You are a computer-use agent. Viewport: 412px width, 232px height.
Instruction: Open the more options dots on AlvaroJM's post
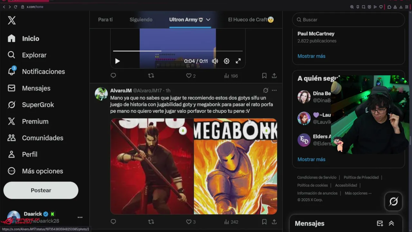click(x=274, y=91)
